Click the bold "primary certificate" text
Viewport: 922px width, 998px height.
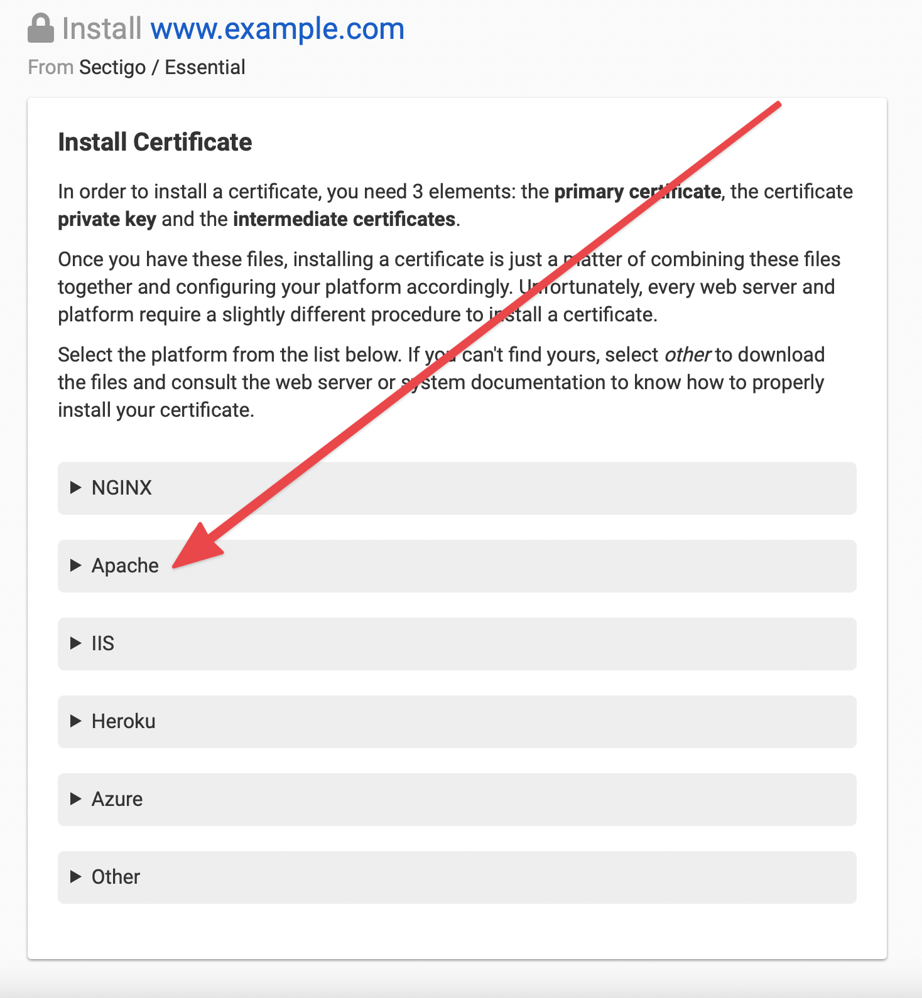coord(637,191)
